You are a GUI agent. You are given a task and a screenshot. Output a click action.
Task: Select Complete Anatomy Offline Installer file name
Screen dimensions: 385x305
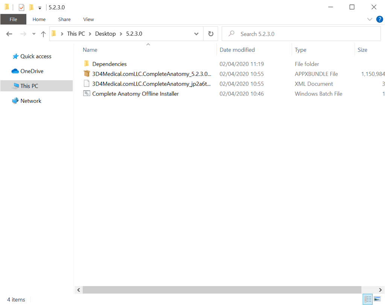tap(135, 94)
